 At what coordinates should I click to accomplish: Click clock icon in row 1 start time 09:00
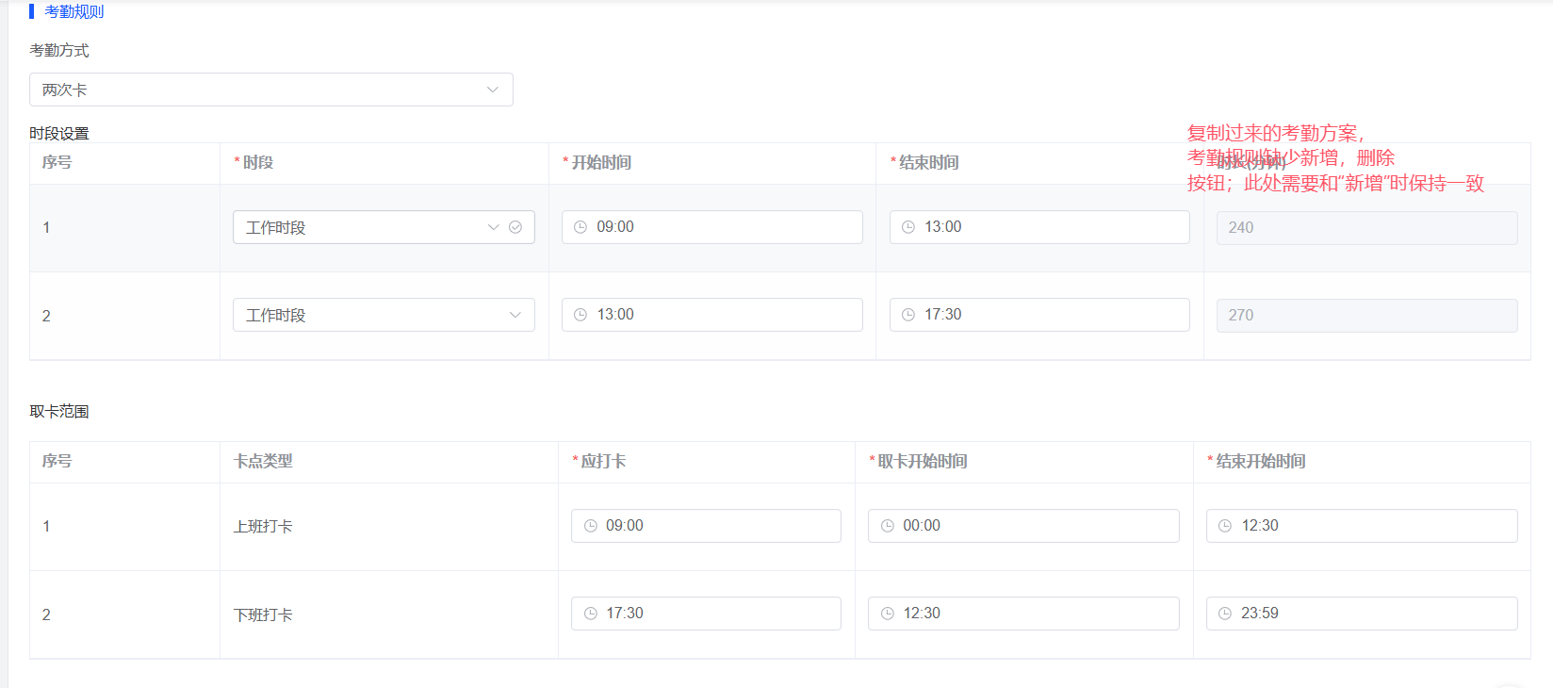coord(580,227)
